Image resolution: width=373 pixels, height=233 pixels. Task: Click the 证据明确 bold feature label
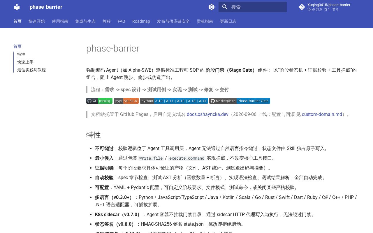104,168
